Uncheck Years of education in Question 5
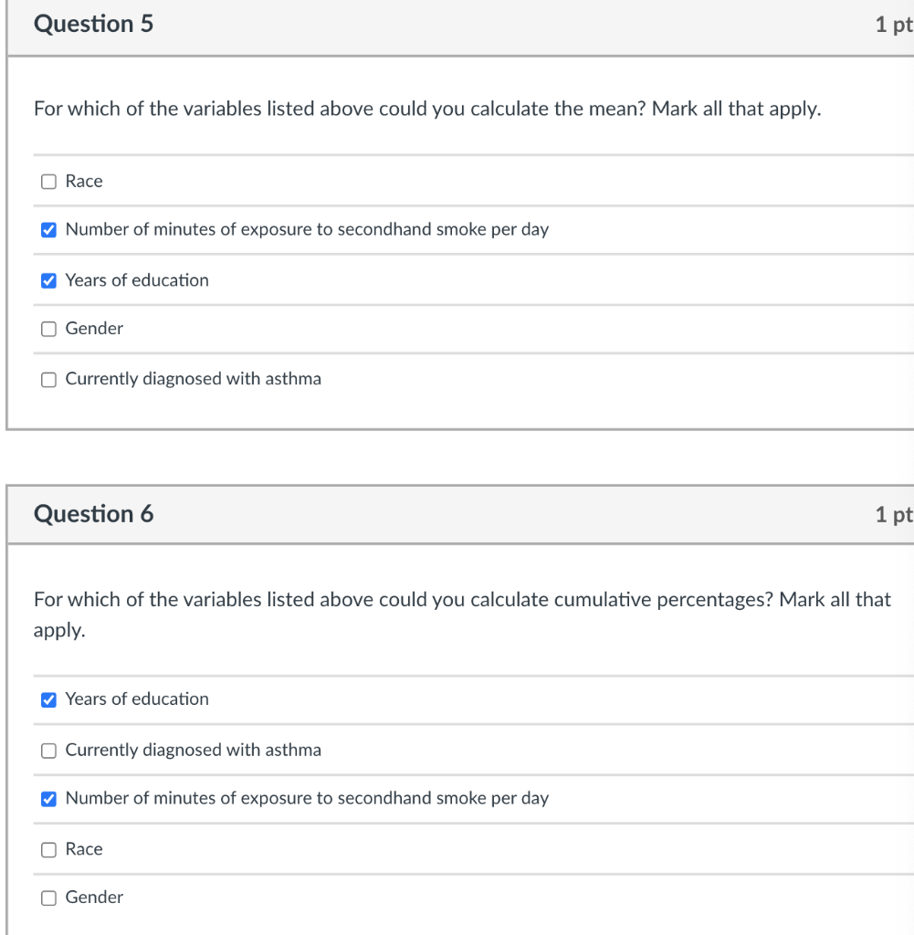The height and width of the screenshot is (935, 914). (x=48, y=280)
